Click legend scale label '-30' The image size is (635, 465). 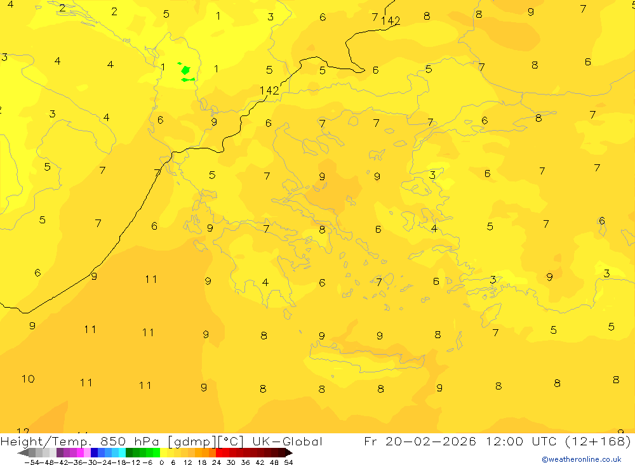coord(90,462)
